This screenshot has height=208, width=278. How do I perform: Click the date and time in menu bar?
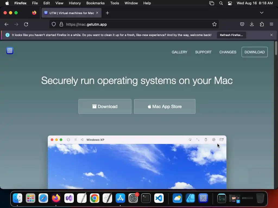[255, 3]
